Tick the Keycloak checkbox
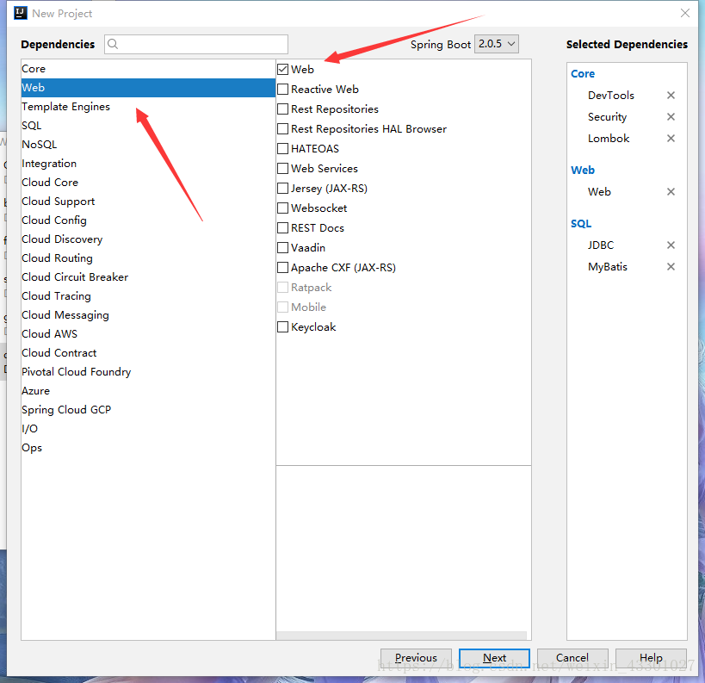This screenshot has width=705, height=683. tap(283, 326)
